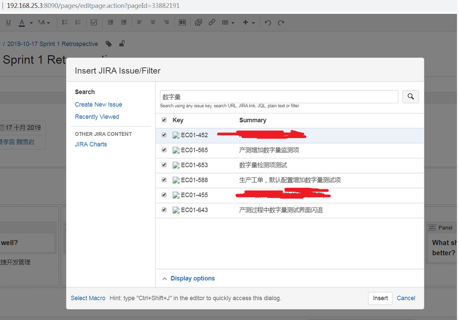This screenshot has height=320, width=459.
Task: Open the text color dropdown arrow
Action: [x=31, y=23]
